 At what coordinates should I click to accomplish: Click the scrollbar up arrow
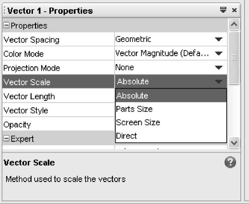(234, 24)
